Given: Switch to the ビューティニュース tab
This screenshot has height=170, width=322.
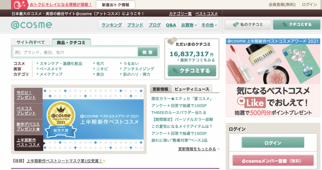Looking at the screenshot, I should pos(192,89).
